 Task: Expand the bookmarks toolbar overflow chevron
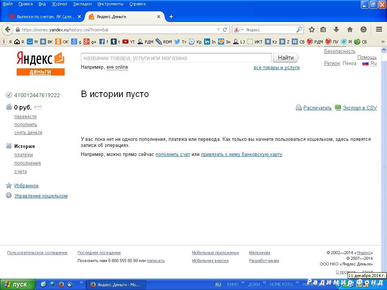pyautogui.click(x=383, y=42)
